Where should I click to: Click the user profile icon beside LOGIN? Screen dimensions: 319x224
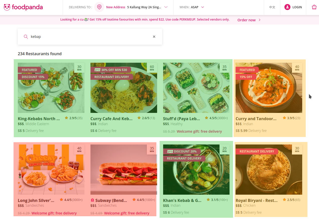point(287,7)
